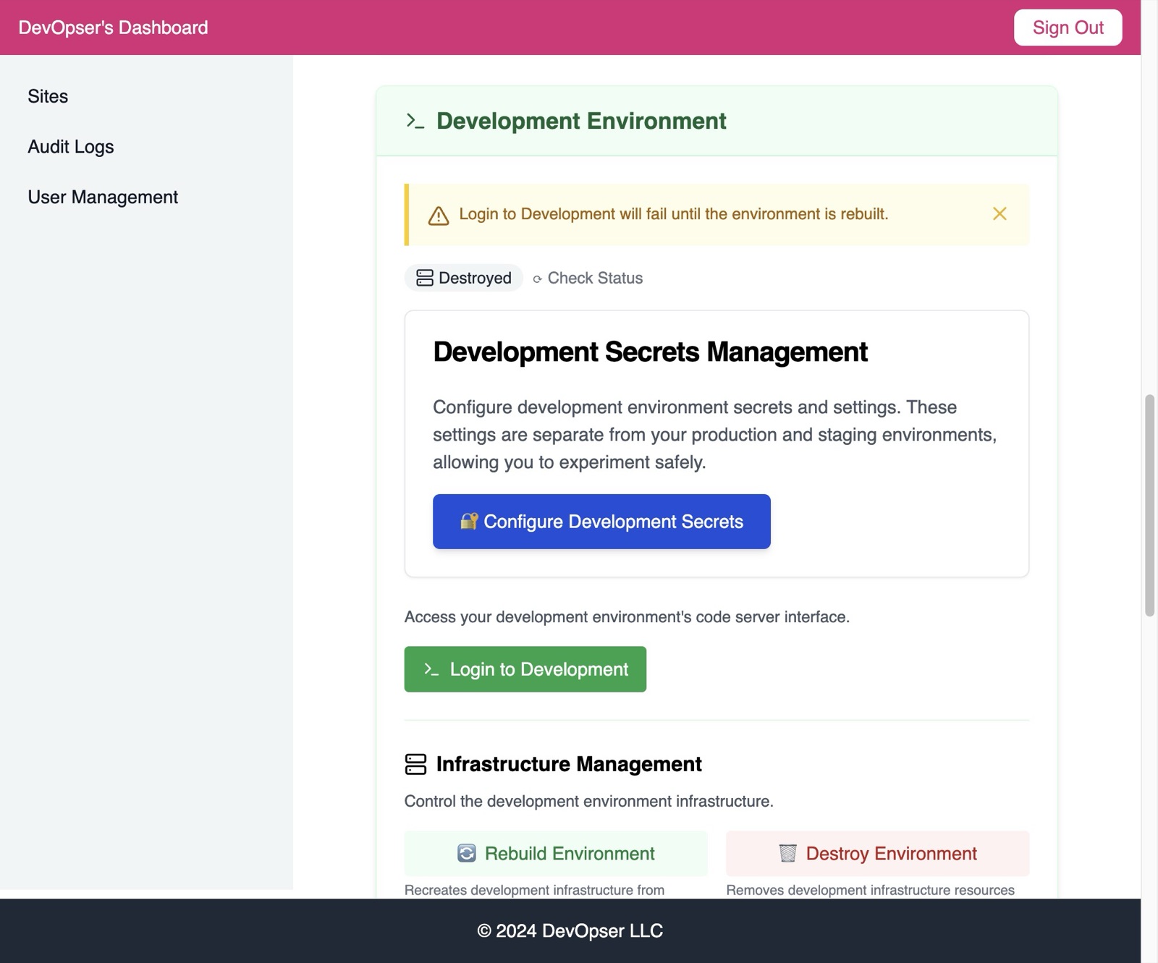
Task: Click the DevOpser's Dashboard title
Action: click(113, 27)
